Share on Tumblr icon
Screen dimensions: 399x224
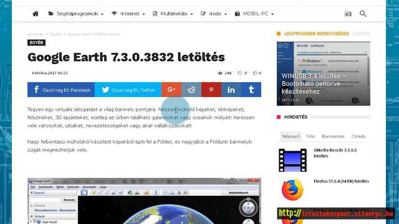(x=251, y=90)
